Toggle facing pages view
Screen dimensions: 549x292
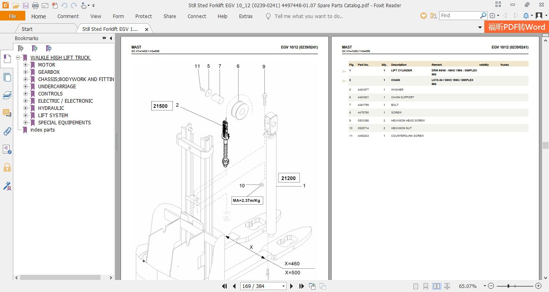pos(437,286)
